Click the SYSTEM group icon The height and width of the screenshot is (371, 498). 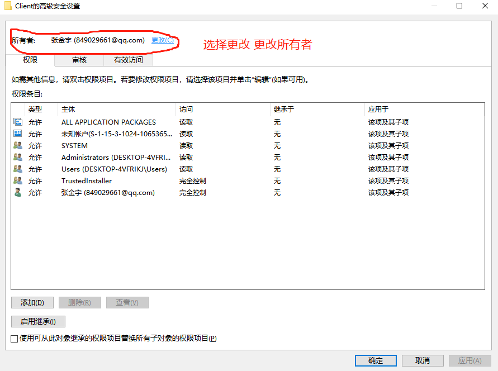[18, 145]
